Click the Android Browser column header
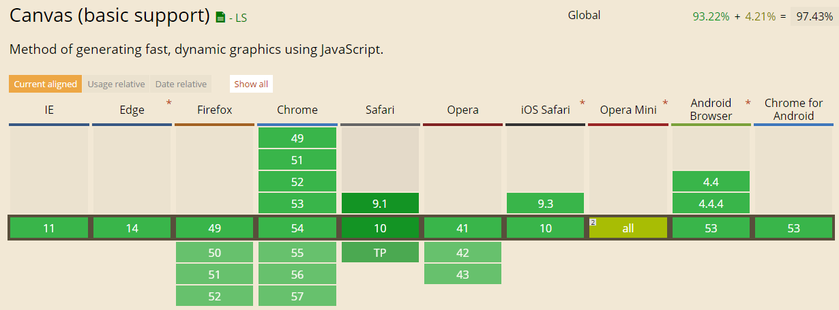Viewport: 839px width, 310px height. [x=711, y=110]
